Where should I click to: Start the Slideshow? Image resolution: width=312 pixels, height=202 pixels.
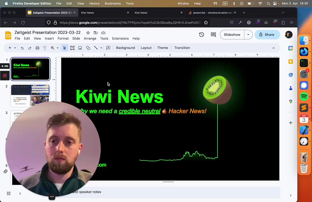pos(232,35)
